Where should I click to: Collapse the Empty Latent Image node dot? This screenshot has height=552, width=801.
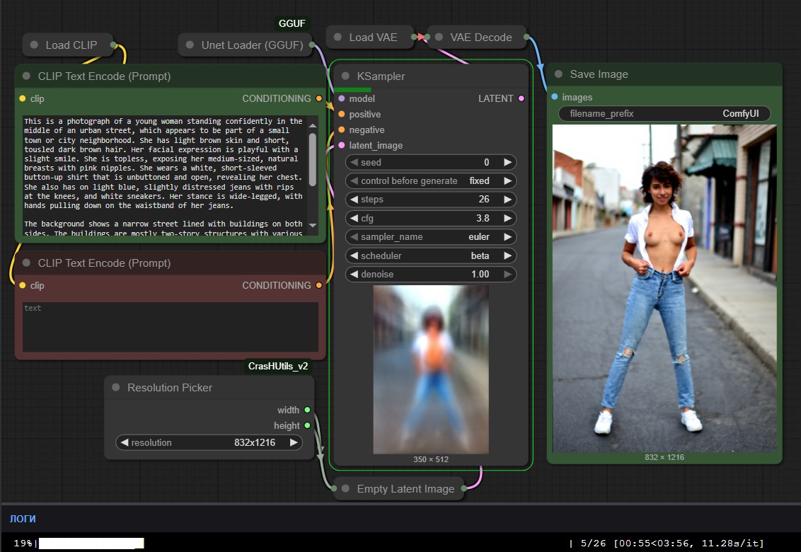[345, 488]
